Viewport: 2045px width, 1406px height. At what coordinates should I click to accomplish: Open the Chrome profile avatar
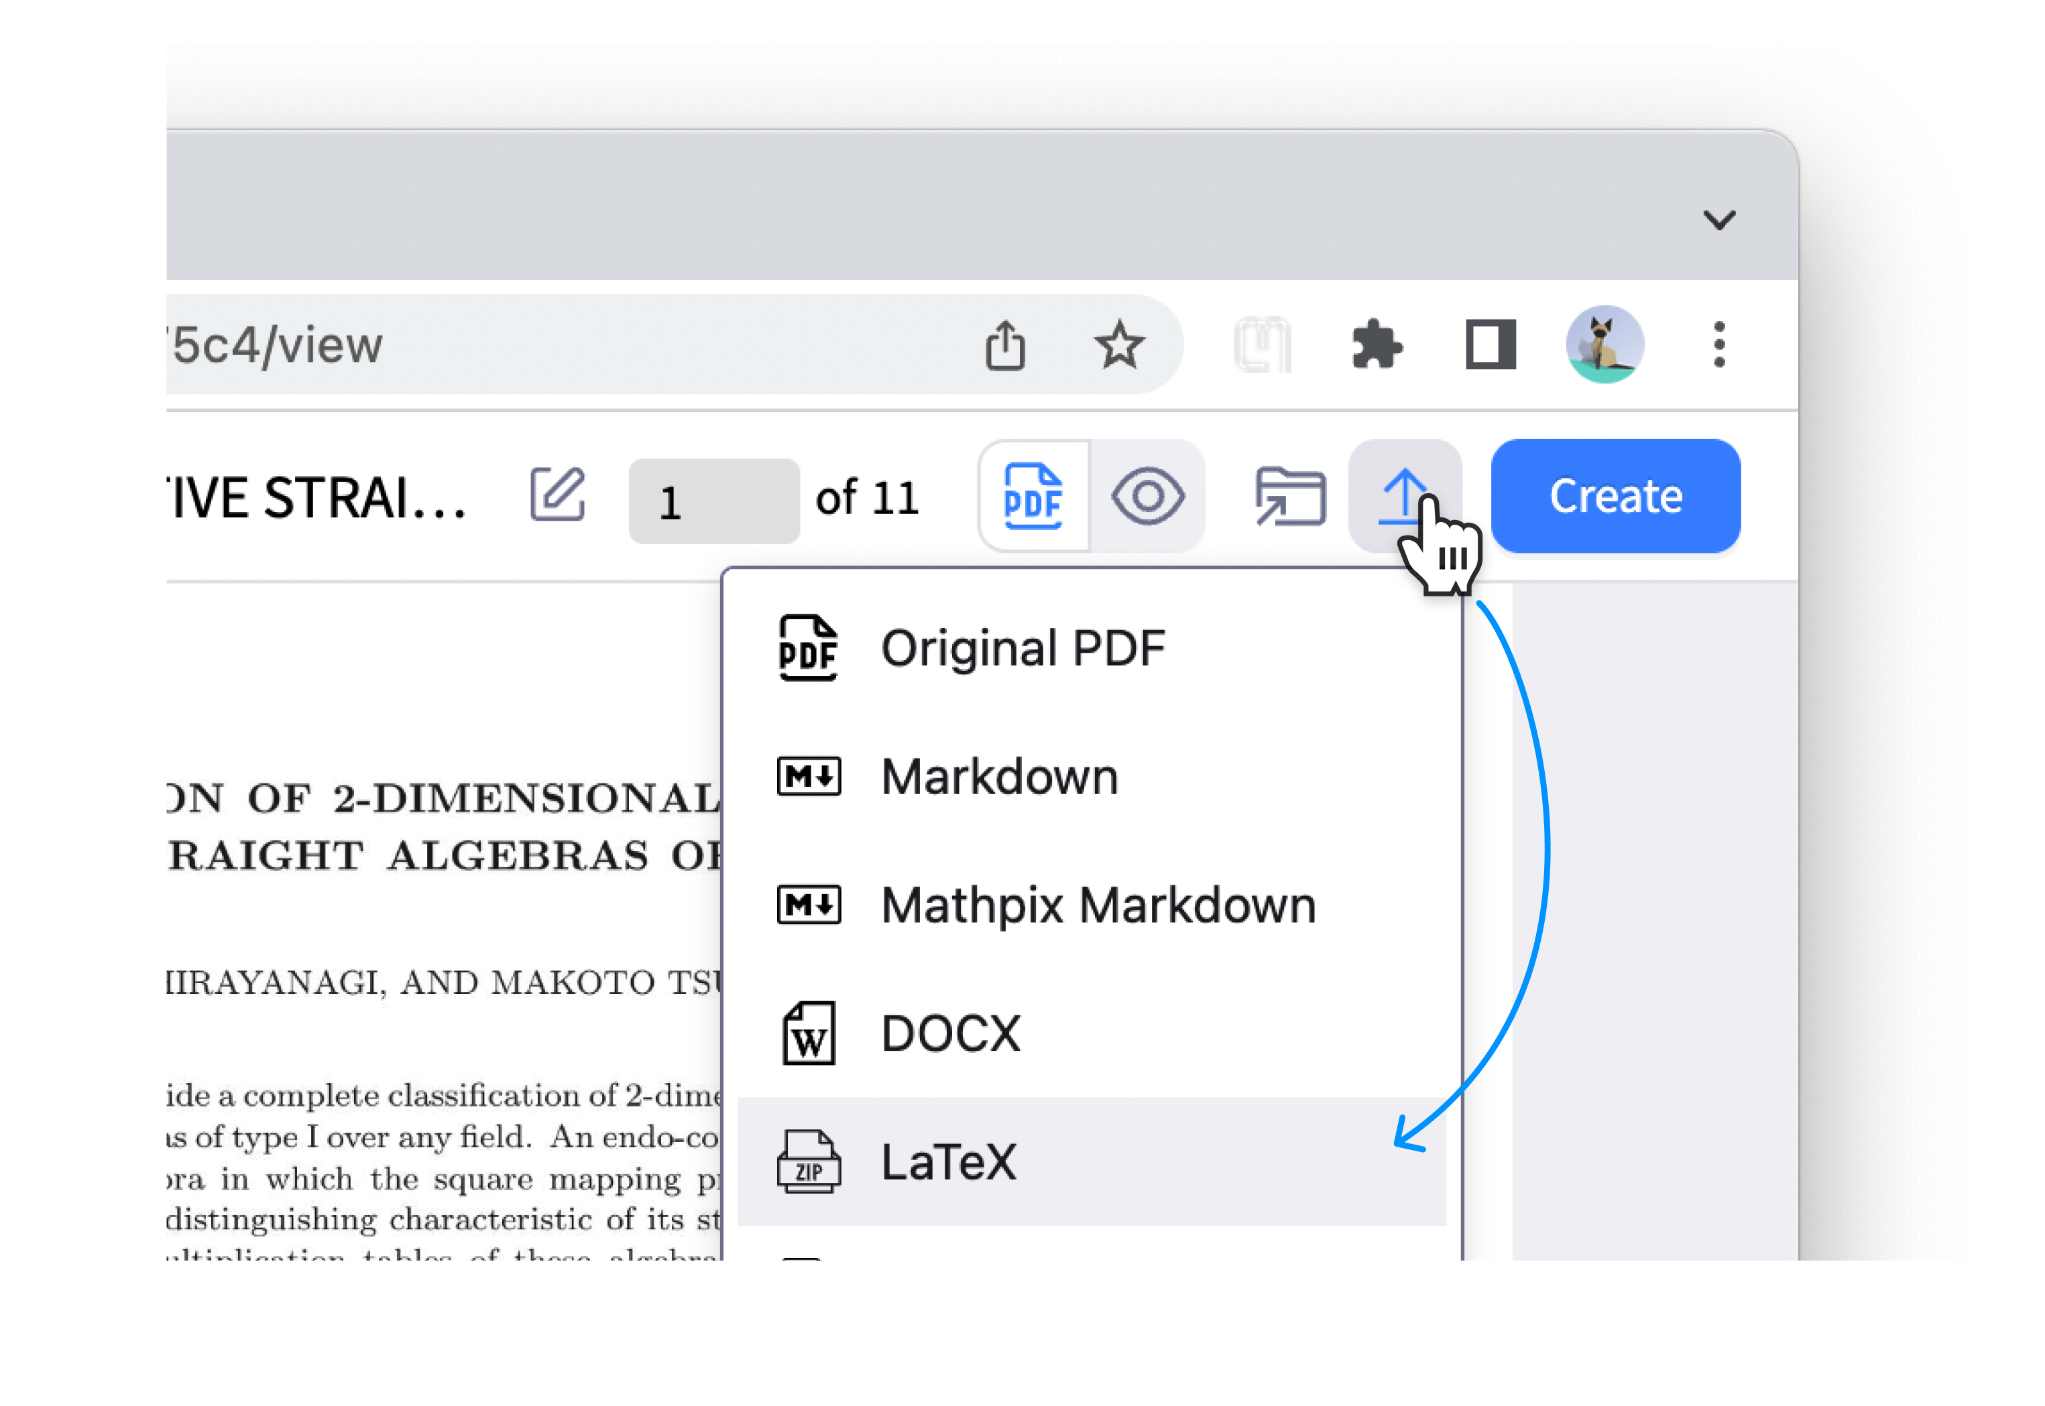pyautogui.click(x=1604, y=345)
